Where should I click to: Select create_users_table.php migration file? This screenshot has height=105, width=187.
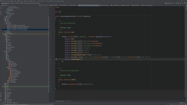[16, 25]
